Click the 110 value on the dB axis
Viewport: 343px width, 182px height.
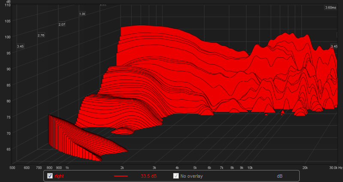pyautogui.click(x=8, y=5)
